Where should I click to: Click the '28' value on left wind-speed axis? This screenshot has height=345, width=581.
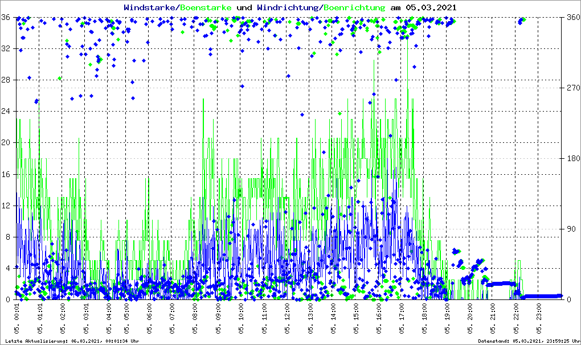point(6,80)
